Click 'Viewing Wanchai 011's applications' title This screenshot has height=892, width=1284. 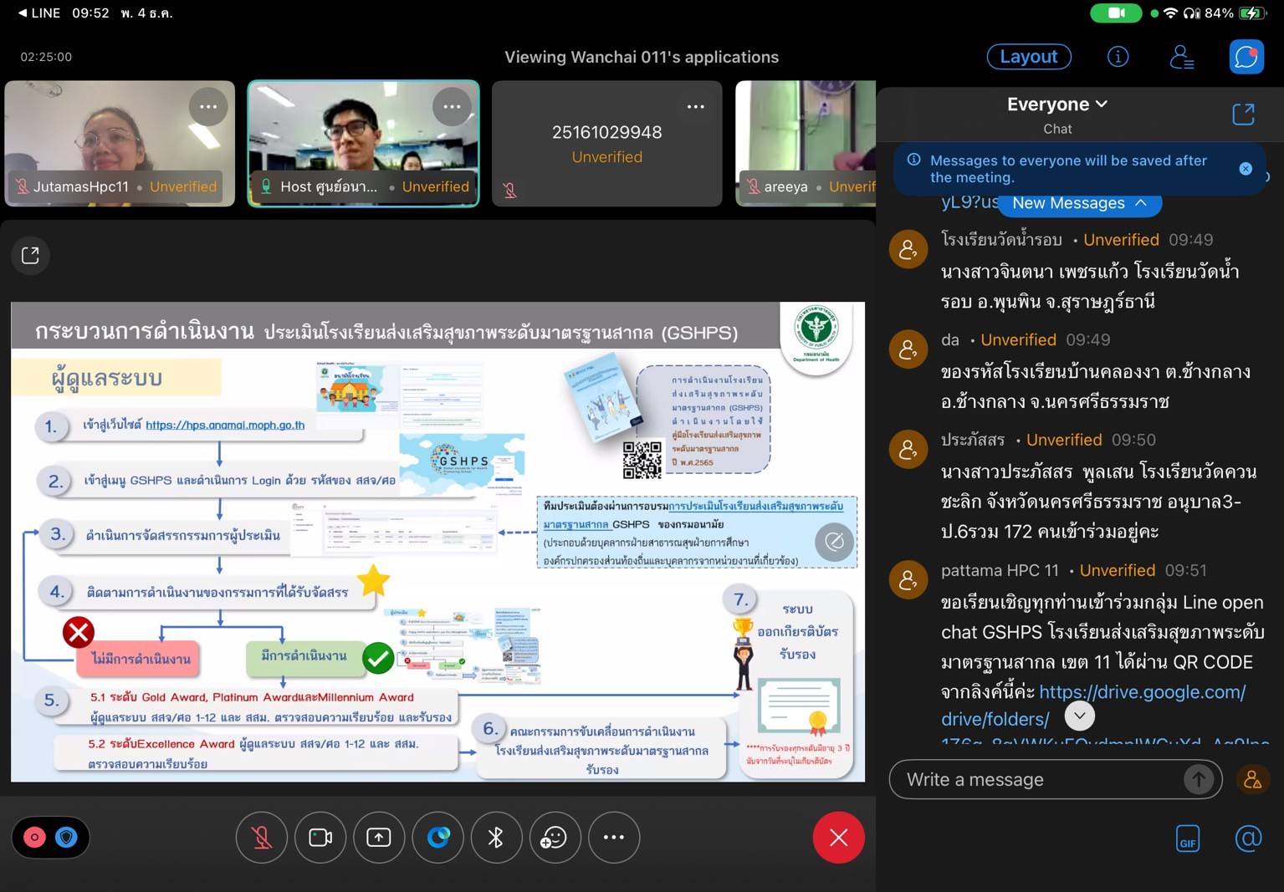642,57
